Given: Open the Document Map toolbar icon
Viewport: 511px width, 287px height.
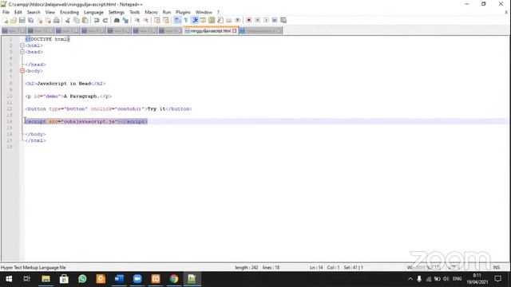Looking at the screenshot, I should 212,20.
